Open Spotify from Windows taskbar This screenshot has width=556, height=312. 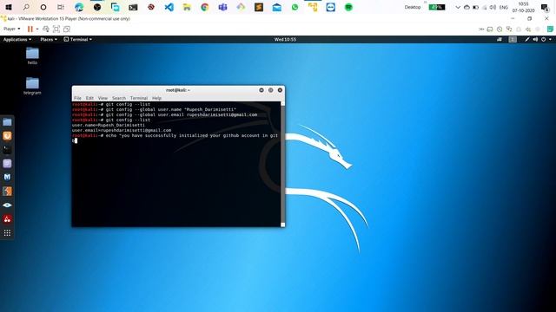[348, 7]
